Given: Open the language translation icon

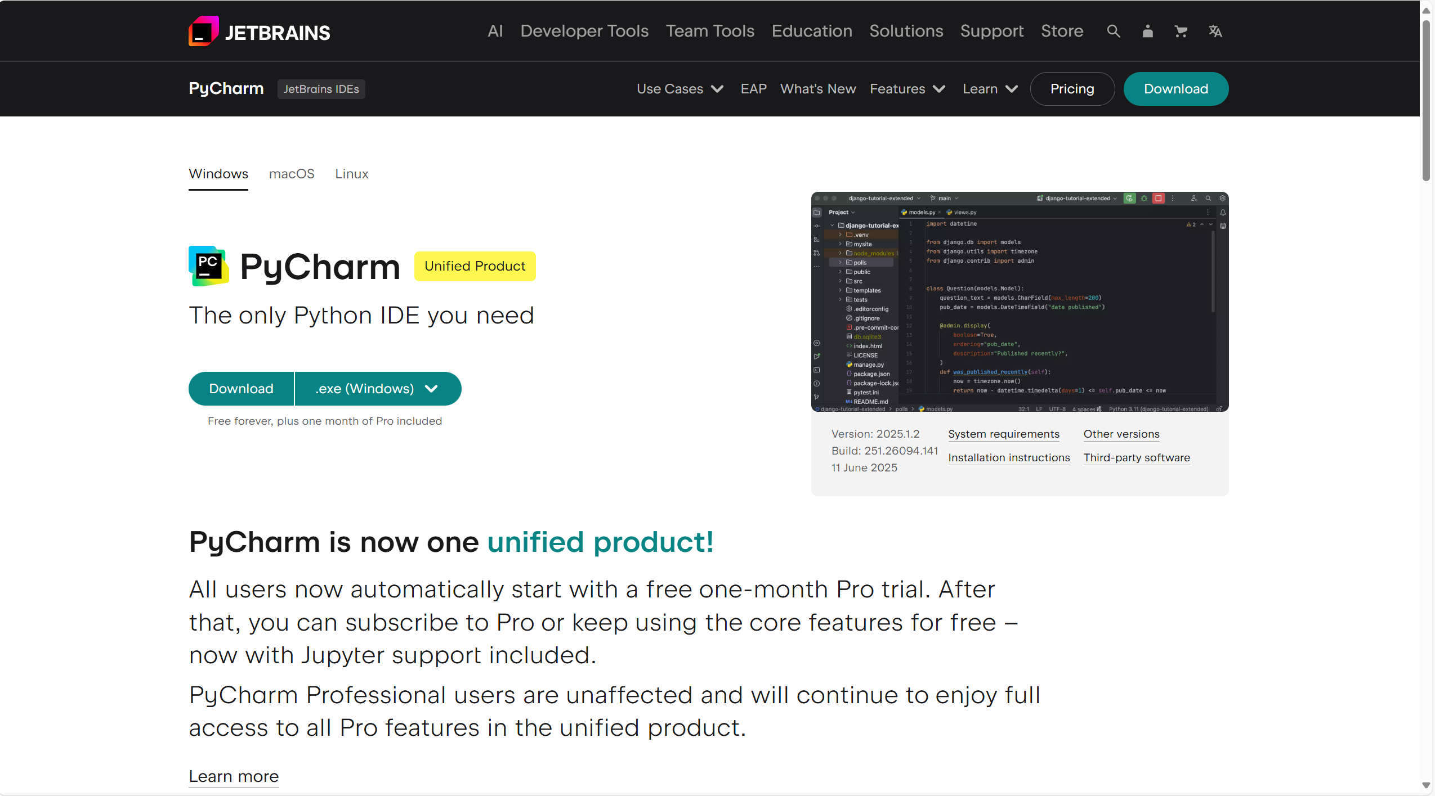Looking at the screenshot, I should 1215,31.
